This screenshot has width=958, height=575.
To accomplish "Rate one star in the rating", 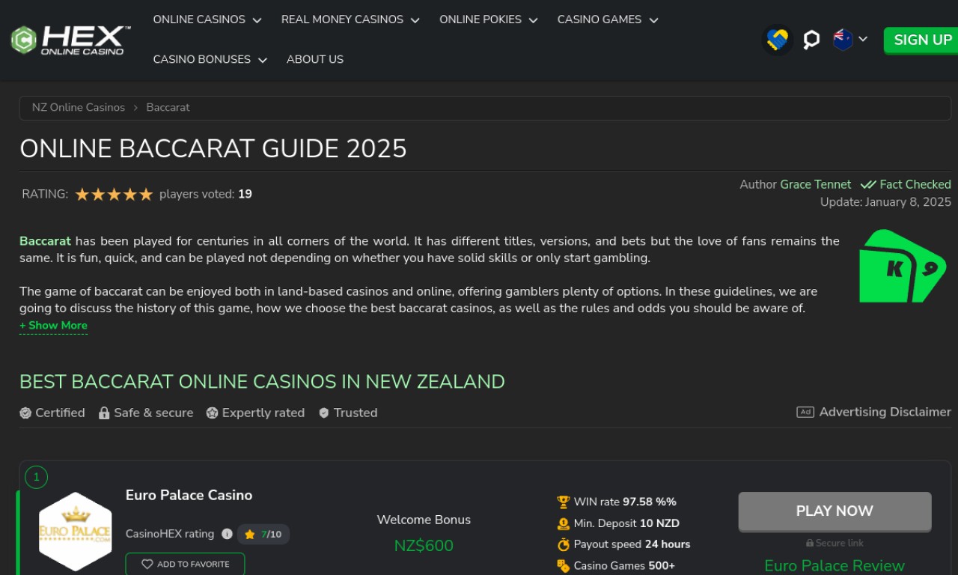I will [x=82, y=195].
